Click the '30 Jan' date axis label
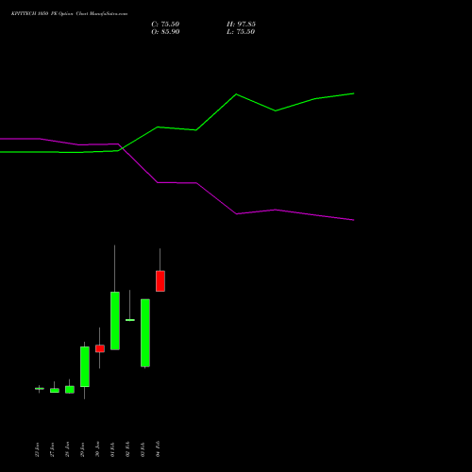 tap(97, 449)
